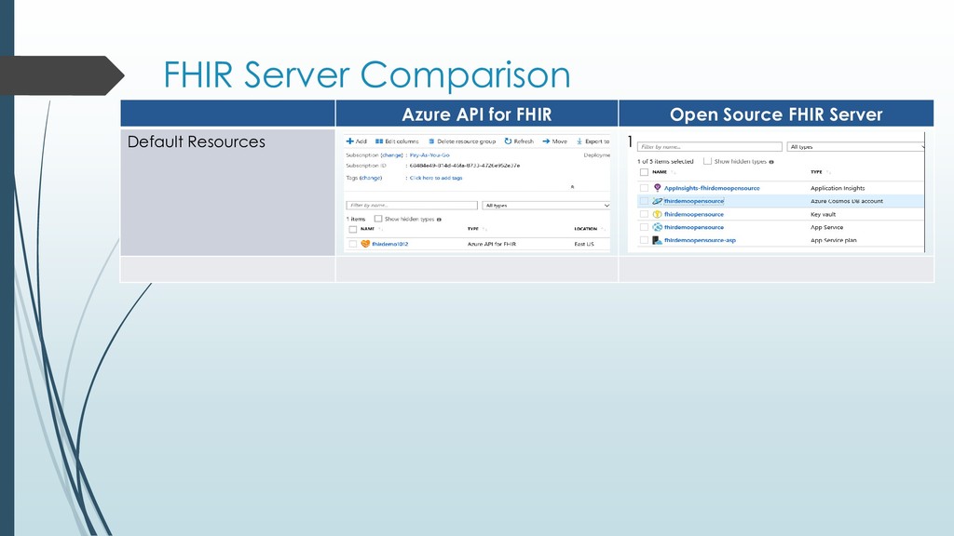This screenshot has height=536, width=954.
Task: Click the 'East US' location cell
Action: [x=584, y=244]
